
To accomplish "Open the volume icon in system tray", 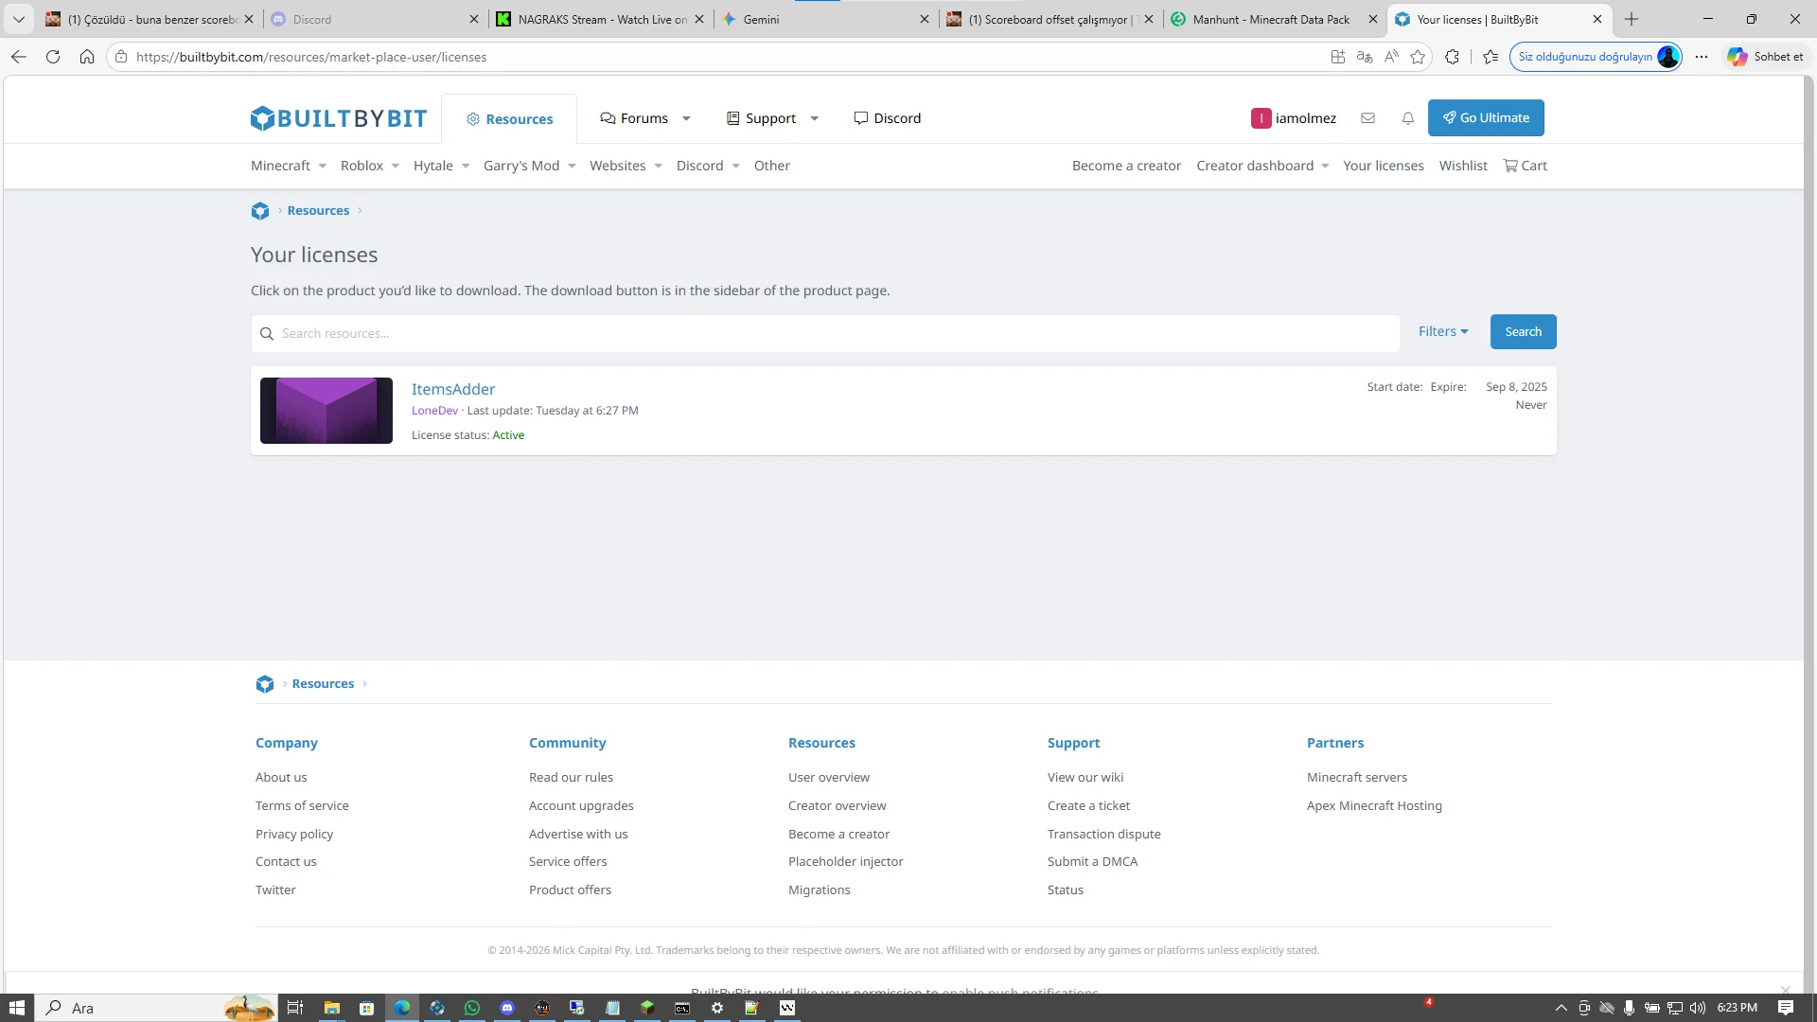I will pos(1698,1008).
